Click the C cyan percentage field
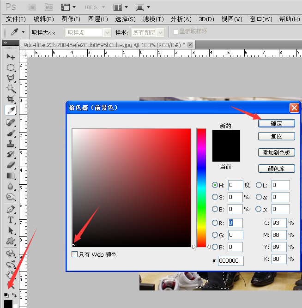302x308 pixels. click(x=279, y=223)
